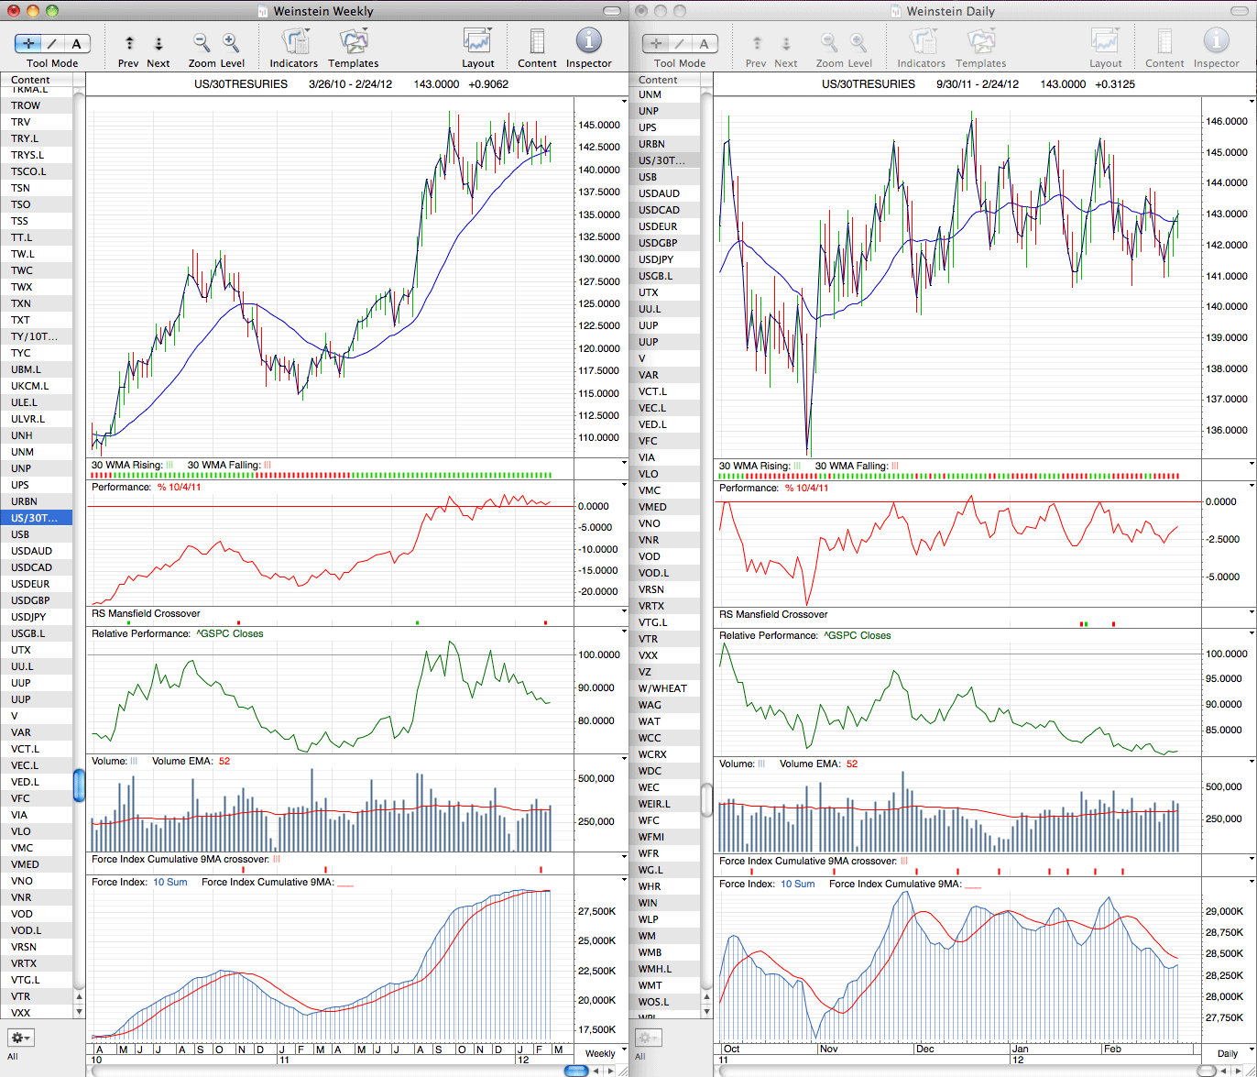Viewport: 1257px width, 1077px height.
Task: Open the gear action menu below Weekly list
Action: tap(21, 1038)
